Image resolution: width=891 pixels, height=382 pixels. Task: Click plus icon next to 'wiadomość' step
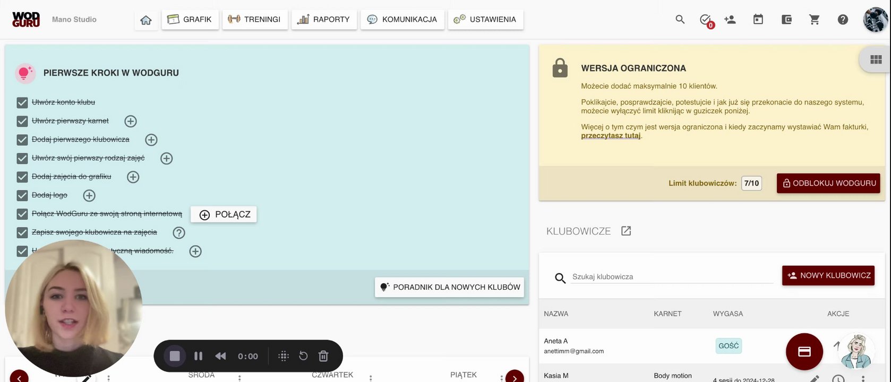(195, 251)
